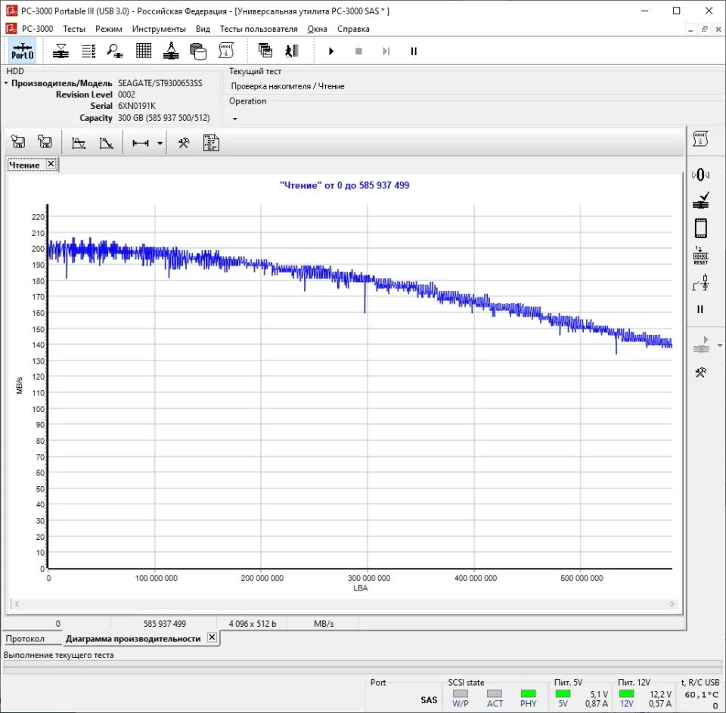Open the Справка menu

click(x=353, y=29)
